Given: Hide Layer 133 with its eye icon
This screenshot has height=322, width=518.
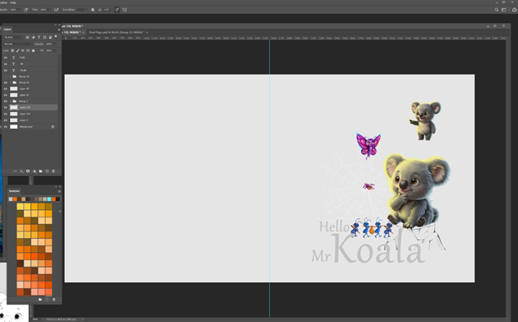Looking at the screenshot, I should (x=6, y=108).
